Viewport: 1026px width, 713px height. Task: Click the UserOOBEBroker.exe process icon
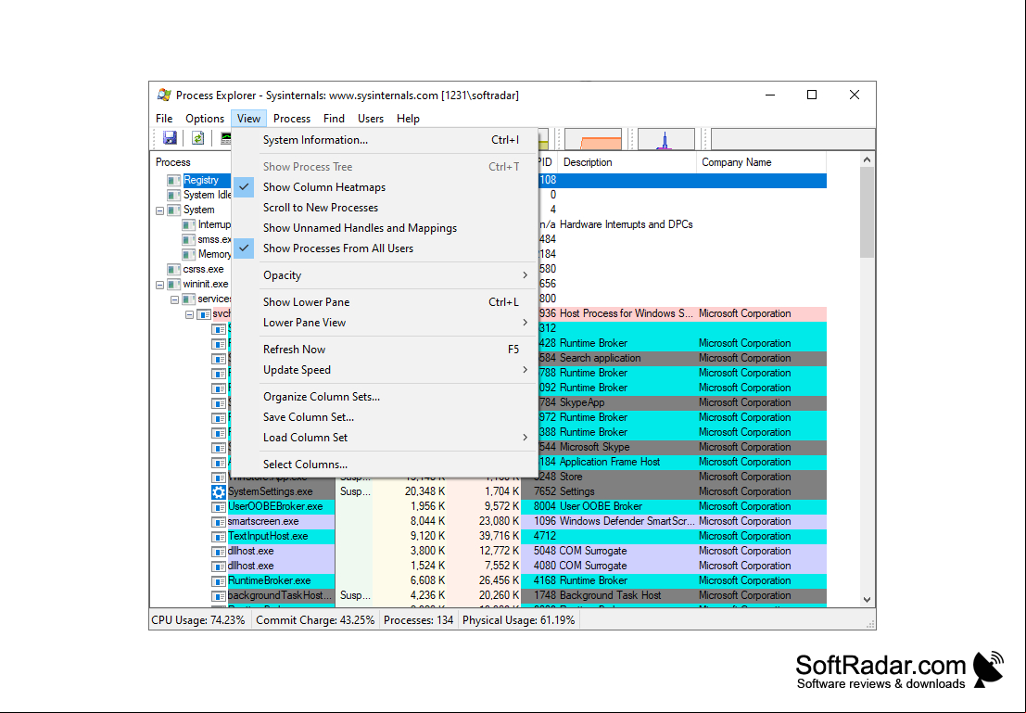[219, 507]
